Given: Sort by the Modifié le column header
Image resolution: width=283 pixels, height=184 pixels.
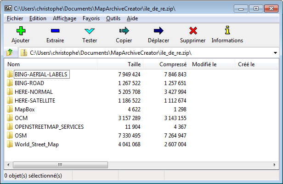Looking at the screenshot, I should (x=212, y=64).
